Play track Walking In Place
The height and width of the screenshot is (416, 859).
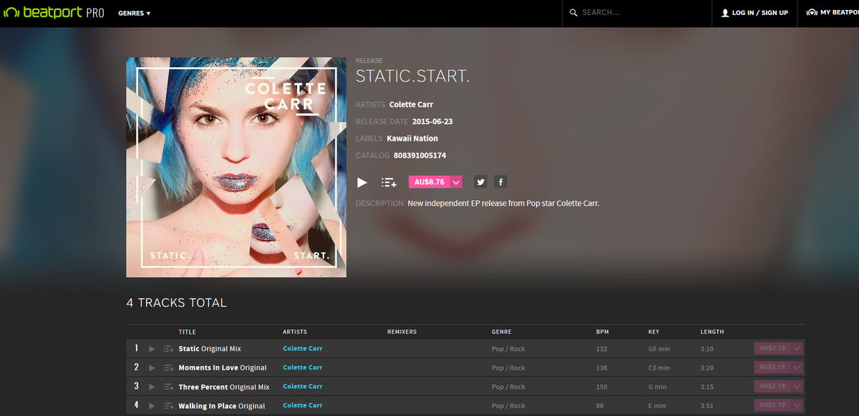pos(152,406)
